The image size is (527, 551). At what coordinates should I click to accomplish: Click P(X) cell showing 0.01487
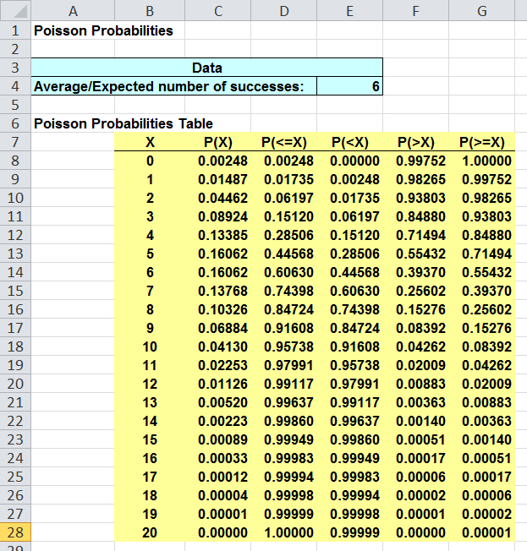(x=217, y=179)
